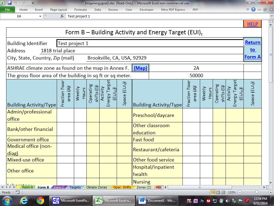Open the Formulas ribbon tab

[81, 10]
